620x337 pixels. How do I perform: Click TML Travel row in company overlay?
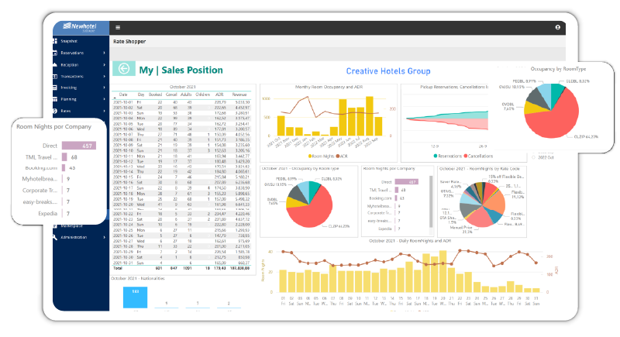51,157
